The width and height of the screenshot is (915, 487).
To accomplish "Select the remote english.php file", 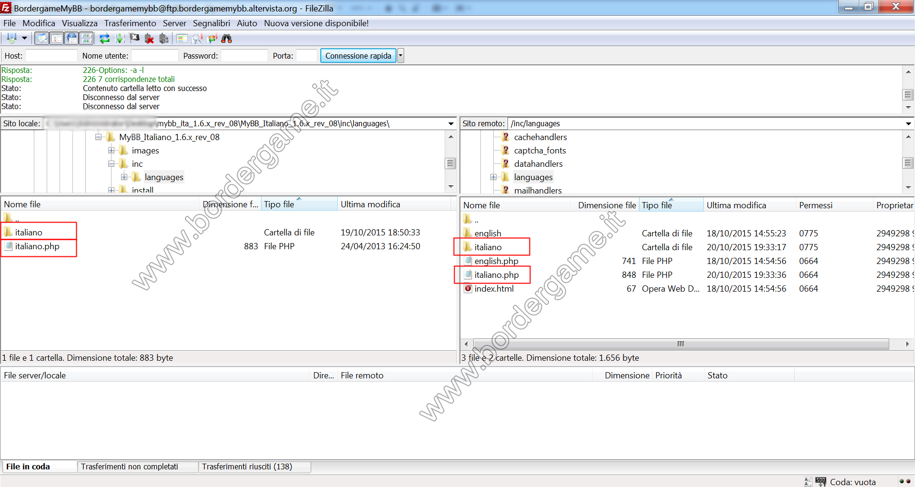I will coord(496,261).
